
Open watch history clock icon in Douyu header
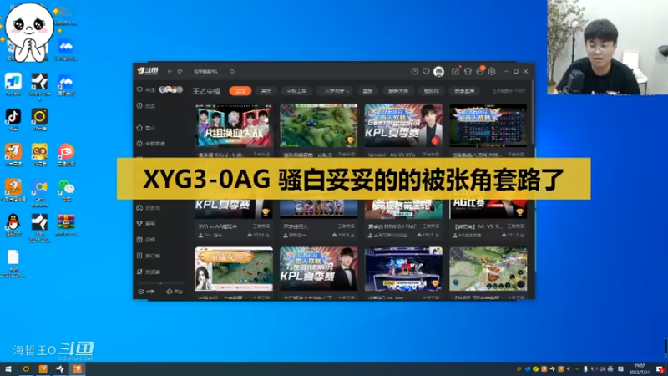414,72
